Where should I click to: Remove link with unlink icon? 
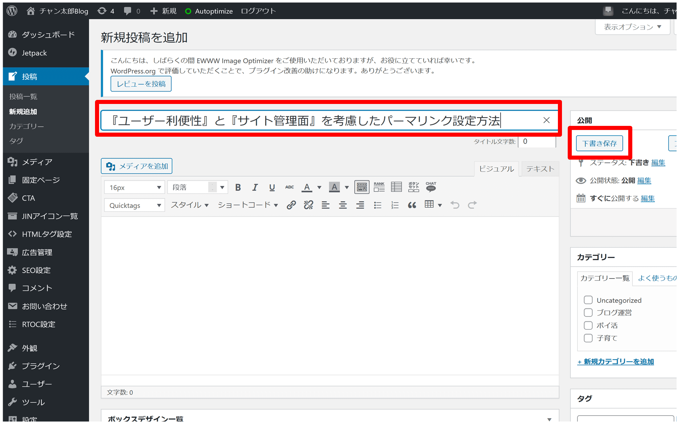coord(308,205)
